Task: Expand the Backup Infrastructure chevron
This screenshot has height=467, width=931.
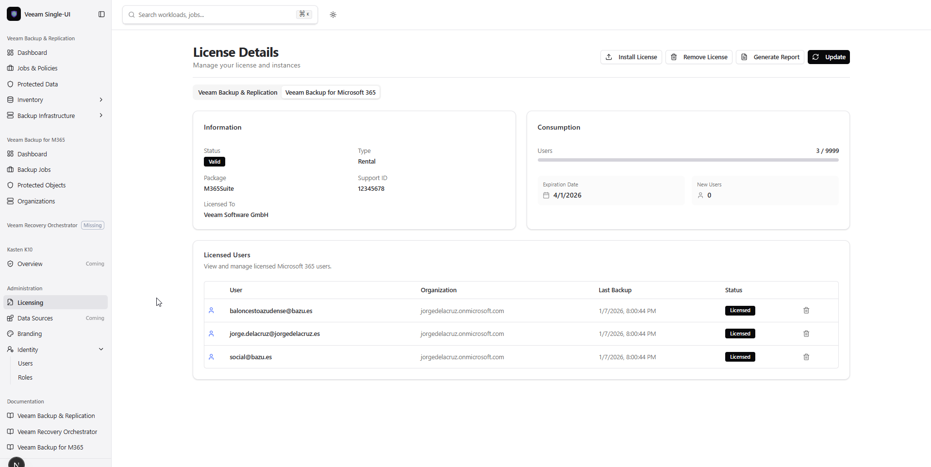Action: [101, 116]
